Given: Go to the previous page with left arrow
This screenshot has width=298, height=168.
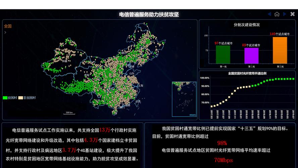Looking at the screenshot, I should (269, 14).
